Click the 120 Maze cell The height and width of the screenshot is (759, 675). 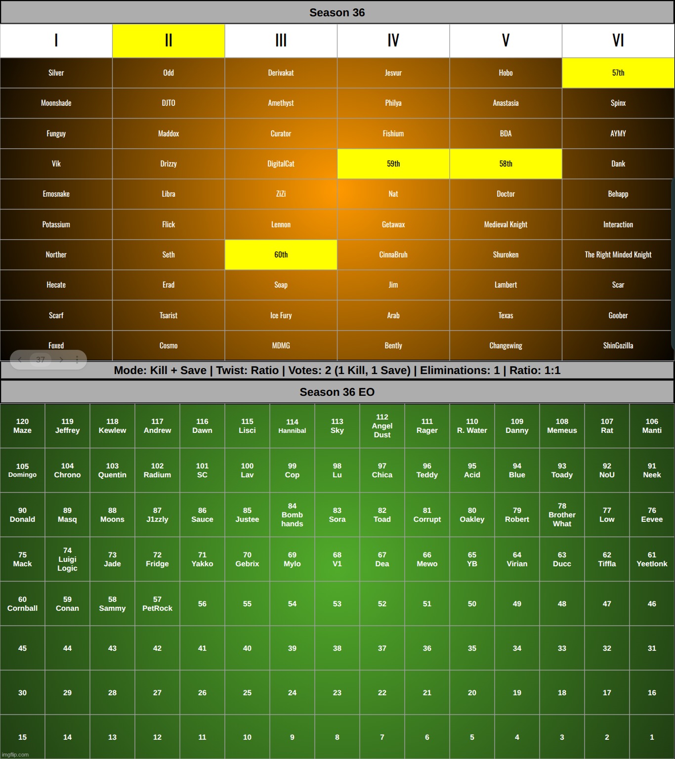[22, 425]
